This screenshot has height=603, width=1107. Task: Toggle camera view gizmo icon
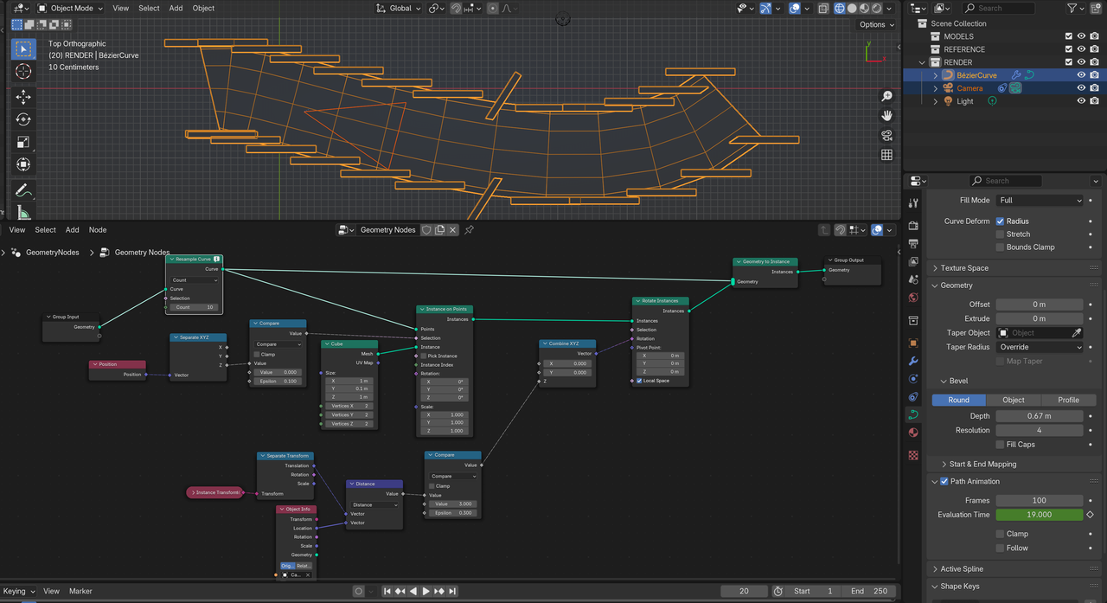886,135
